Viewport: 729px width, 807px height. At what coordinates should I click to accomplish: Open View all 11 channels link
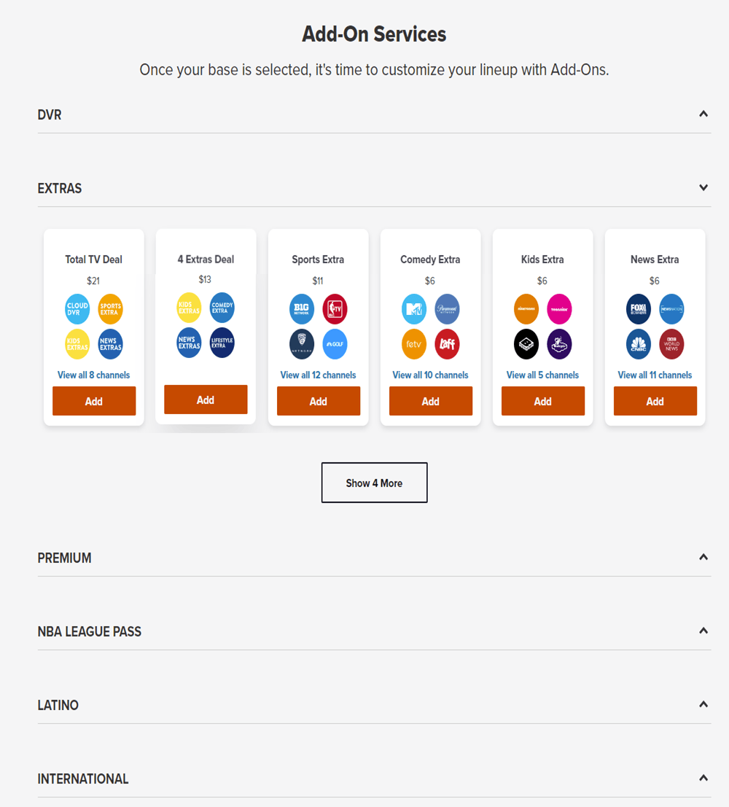coord(655,375)
